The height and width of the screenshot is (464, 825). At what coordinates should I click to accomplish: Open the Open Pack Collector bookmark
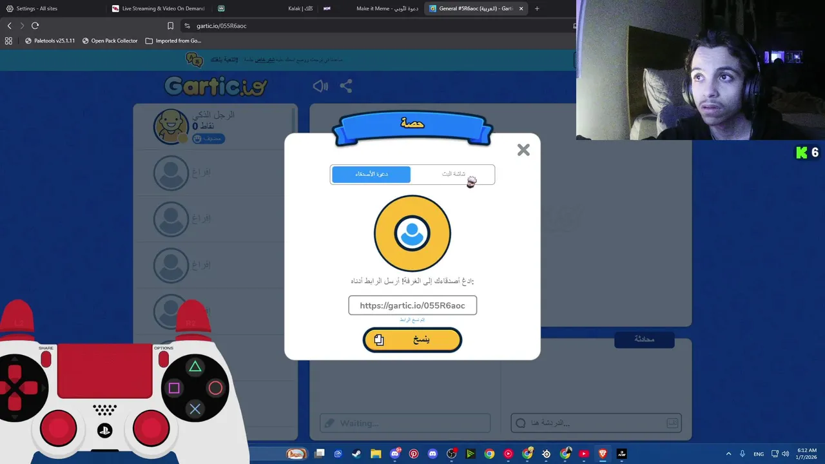[110, 41]
